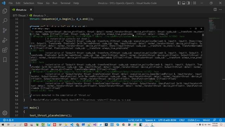Open notifications bell in status bar
This screenshot has height=127, width=225.
(x=220, y=120)
